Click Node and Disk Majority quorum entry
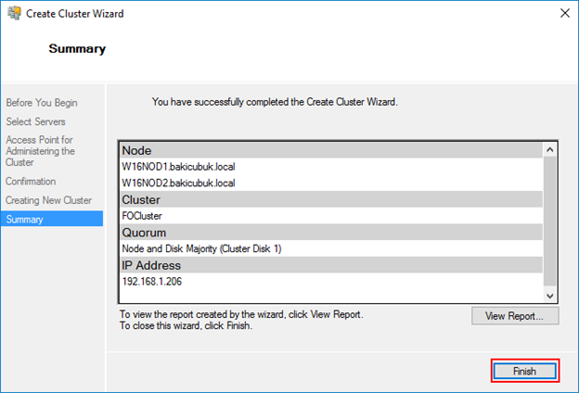The height and width of the screenshot is (393, 579). [x=201, y=248]
